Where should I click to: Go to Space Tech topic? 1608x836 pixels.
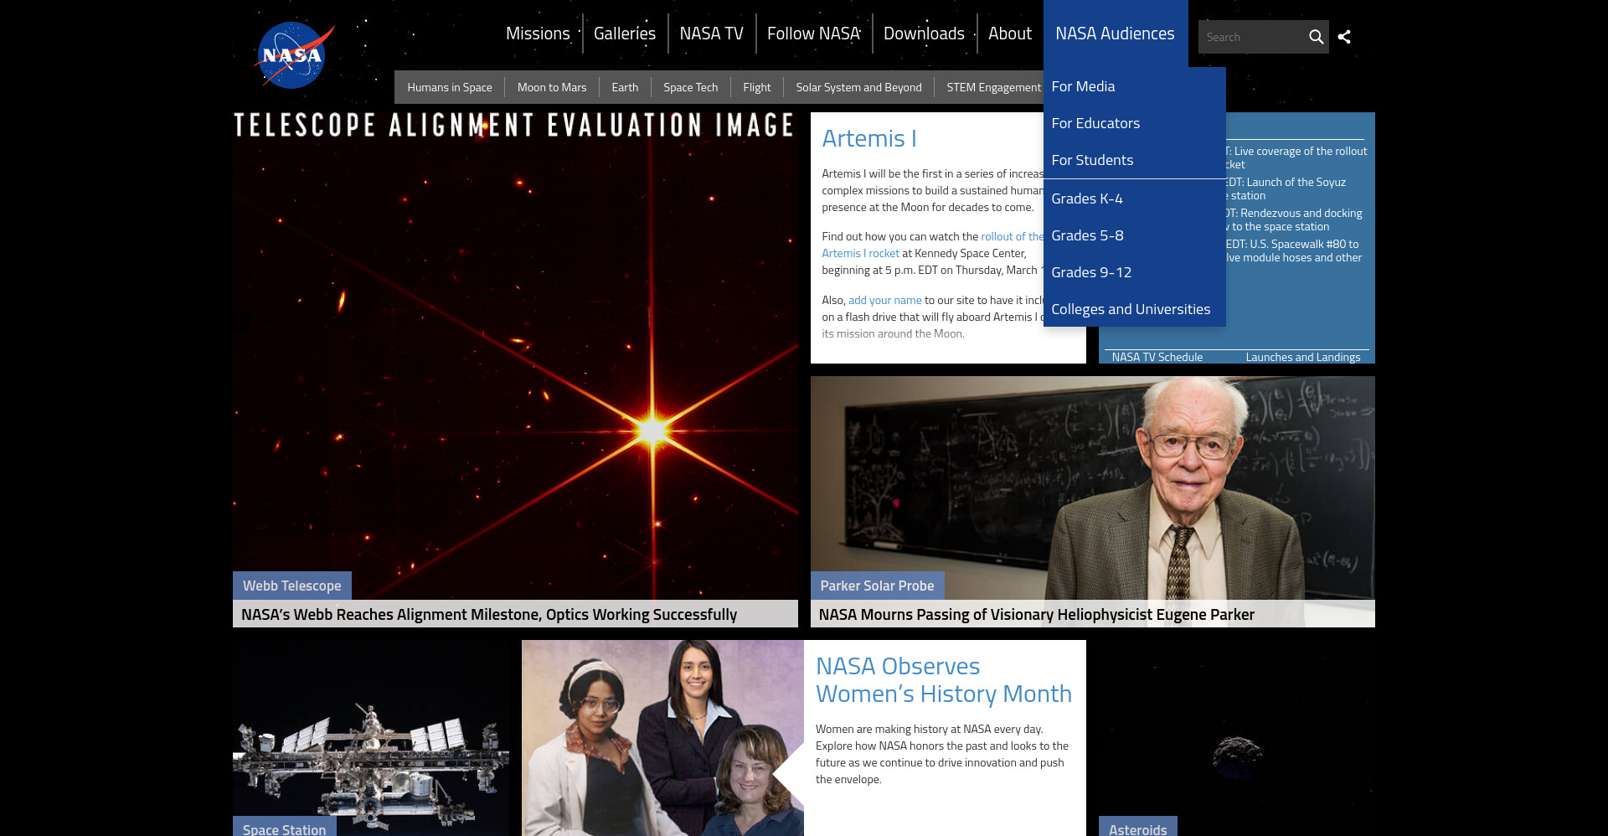pos(690,87)
